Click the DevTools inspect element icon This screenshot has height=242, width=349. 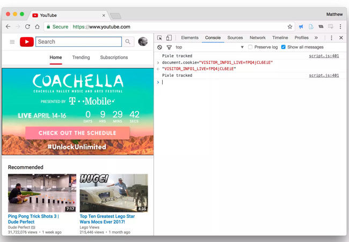click(x=160, y=38)
